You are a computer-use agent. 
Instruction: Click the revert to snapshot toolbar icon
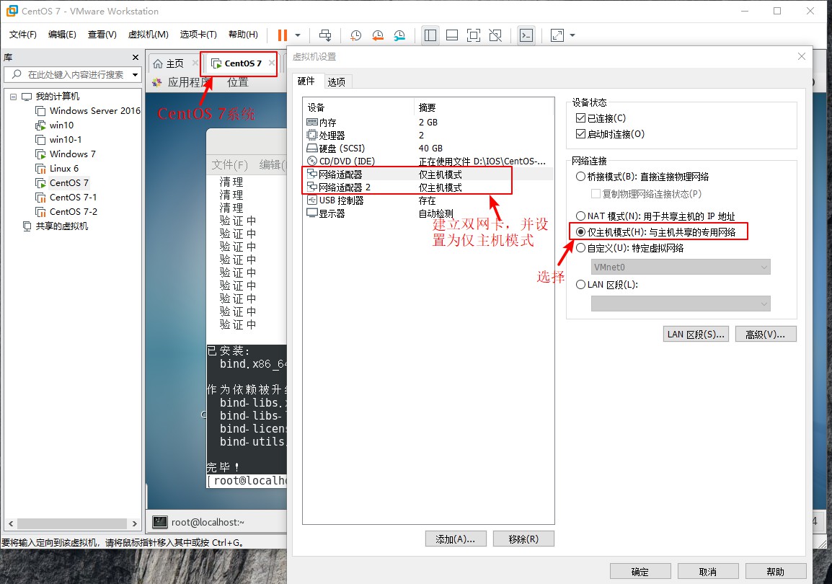(x=377, y=35)
